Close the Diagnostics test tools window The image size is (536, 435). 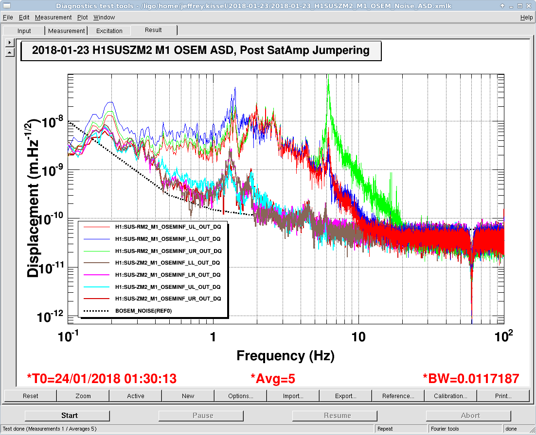click(x=529, y=6)
